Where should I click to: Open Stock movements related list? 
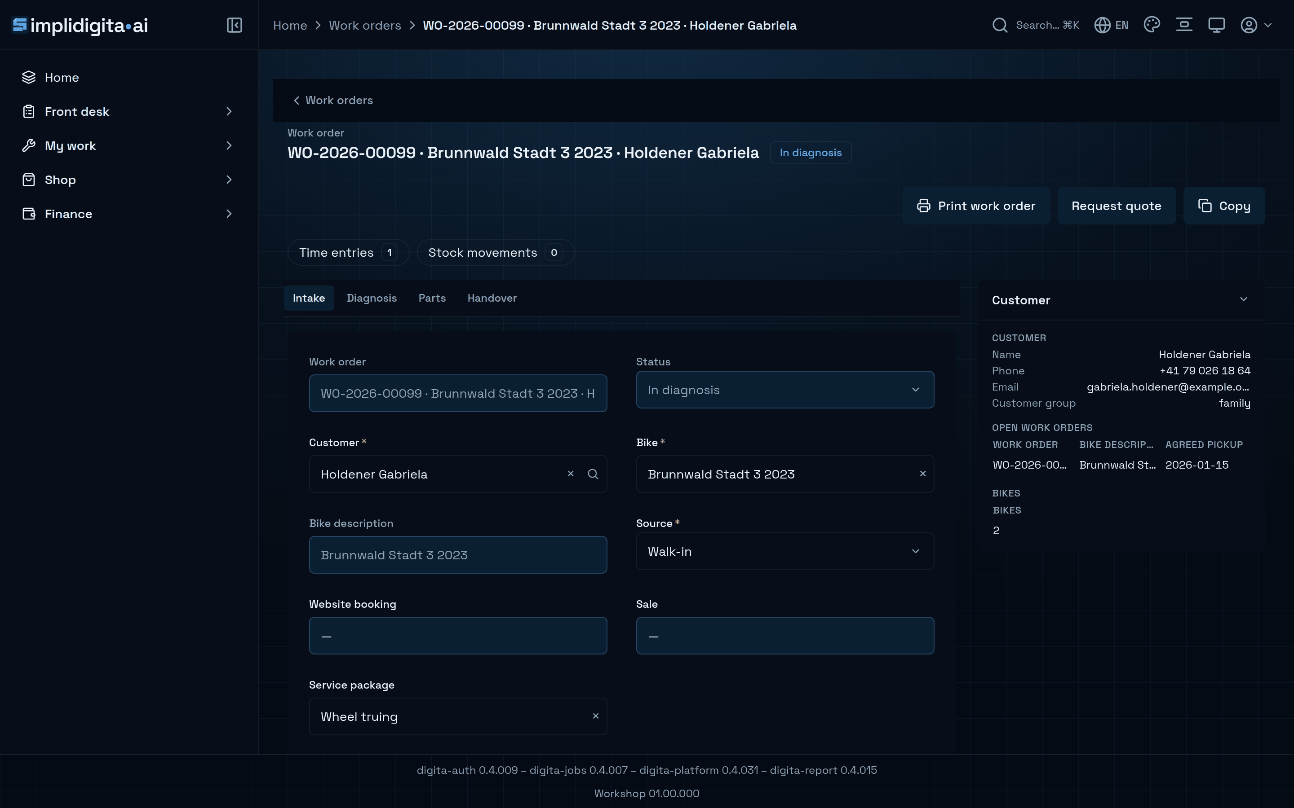495,252
